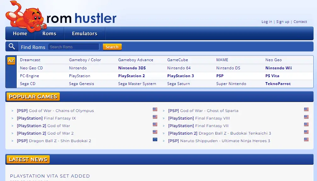The height and width of the screenshot is (181, 317).
Task: Open the Gameboy Advance category
Action: pyautogui.click(x=136, y=60)
